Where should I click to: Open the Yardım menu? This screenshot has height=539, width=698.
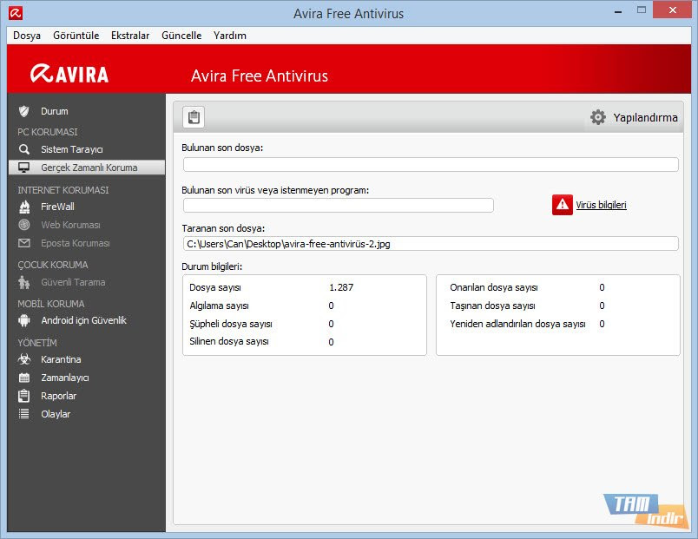[x=230, y=36]
